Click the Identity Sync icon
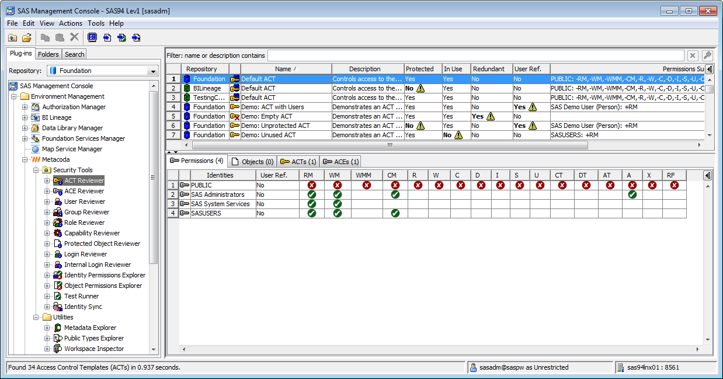This screenshot has height=379, width=723. pyautogui.click(x=58, y=307)
